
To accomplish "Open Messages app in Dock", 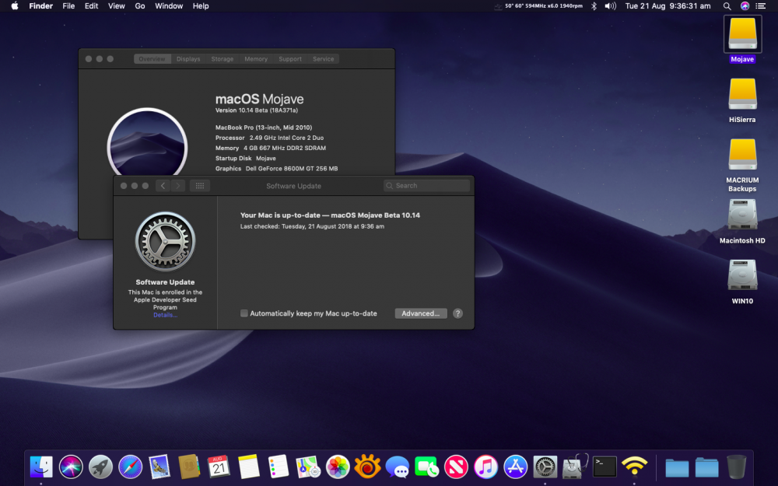I will click(398, 467).
